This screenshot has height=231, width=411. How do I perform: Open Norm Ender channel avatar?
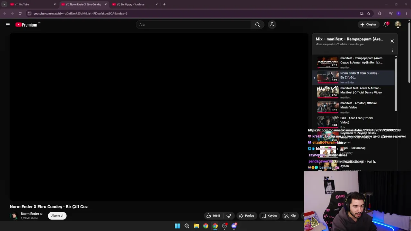pos(14,216)
